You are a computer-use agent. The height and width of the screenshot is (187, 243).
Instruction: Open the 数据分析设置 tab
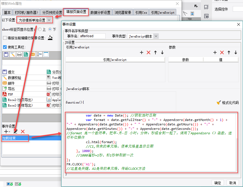100,12
